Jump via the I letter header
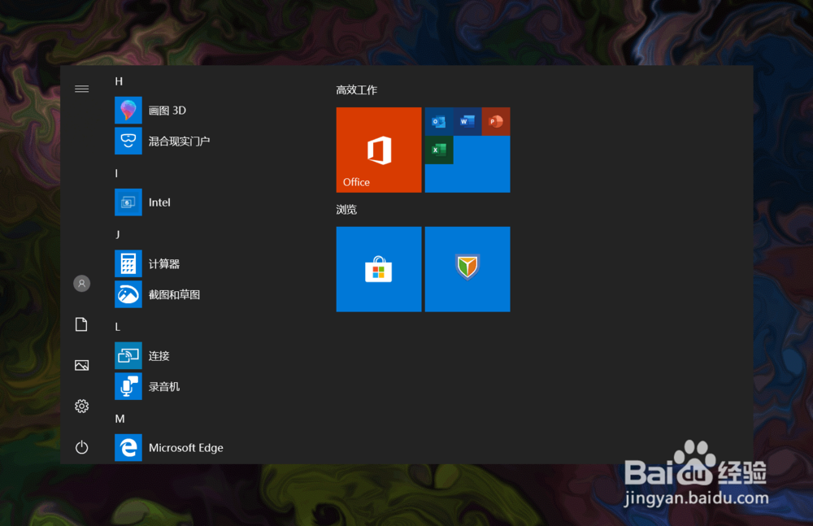813x526 pixels. pyautogui.click(x=116, y=173)
